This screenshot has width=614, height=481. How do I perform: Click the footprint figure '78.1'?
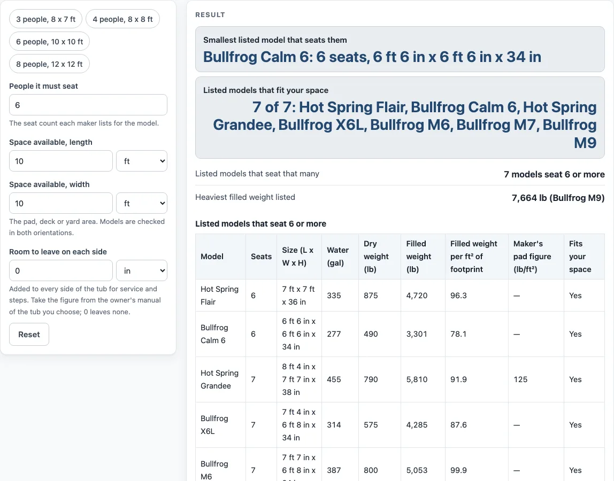coord(458,334)
